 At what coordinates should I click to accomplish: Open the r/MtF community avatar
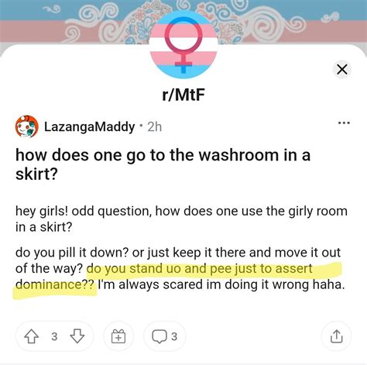point(183,44)
